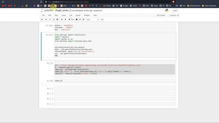Click the 'res' line in cell 13

pos(56,56)
